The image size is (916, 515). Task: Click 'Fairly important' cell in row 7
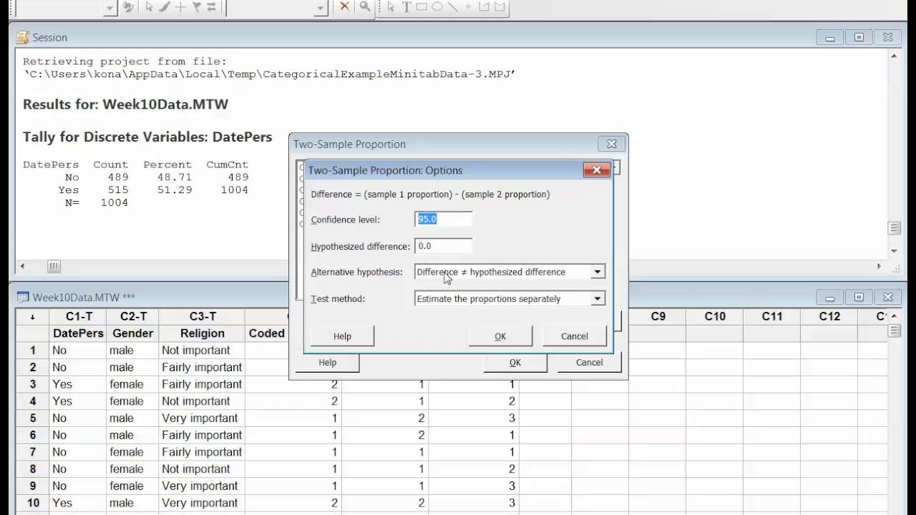coord(203,452)
